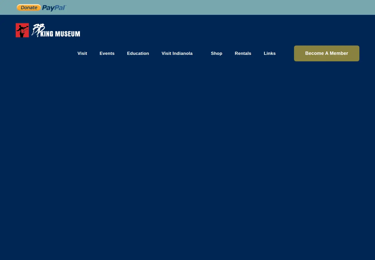Open the Education menu item

click(x=138, y=53)
